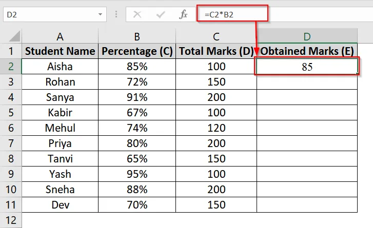Select Rohan's percentage cell 72%
The height and width of the screenshot is (228, 373).
pyautogui.click(x=137, y=81)
